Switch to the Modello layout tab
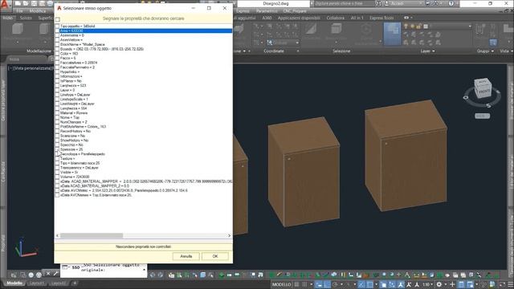Image resolution: width=514 pixels, height=289 pixels. 14,283
